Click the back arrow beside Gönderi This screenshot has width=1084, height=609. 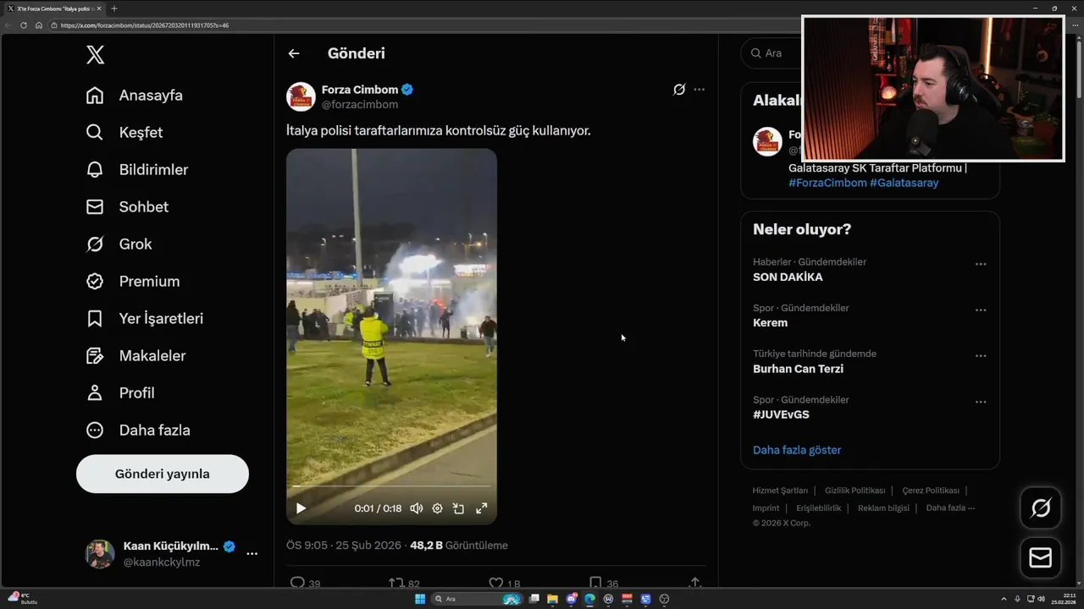[x=294, y=53]
